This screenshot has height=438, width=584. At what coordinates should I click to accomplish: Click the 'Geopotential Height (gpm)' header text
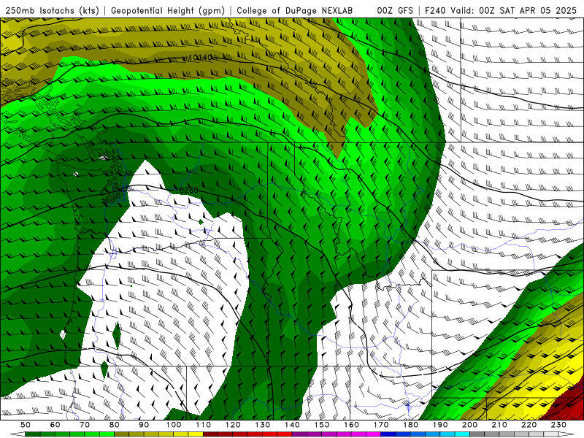click(x=168, y=10)
